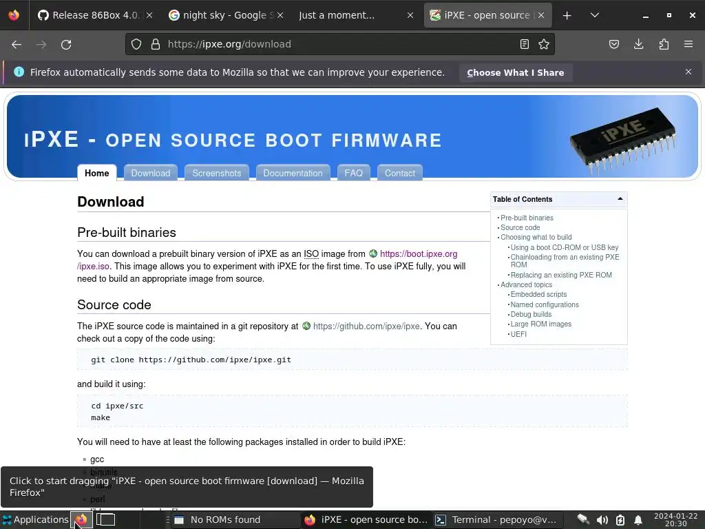
Task: Close the Just a moment tab
Action: (410, 15)
